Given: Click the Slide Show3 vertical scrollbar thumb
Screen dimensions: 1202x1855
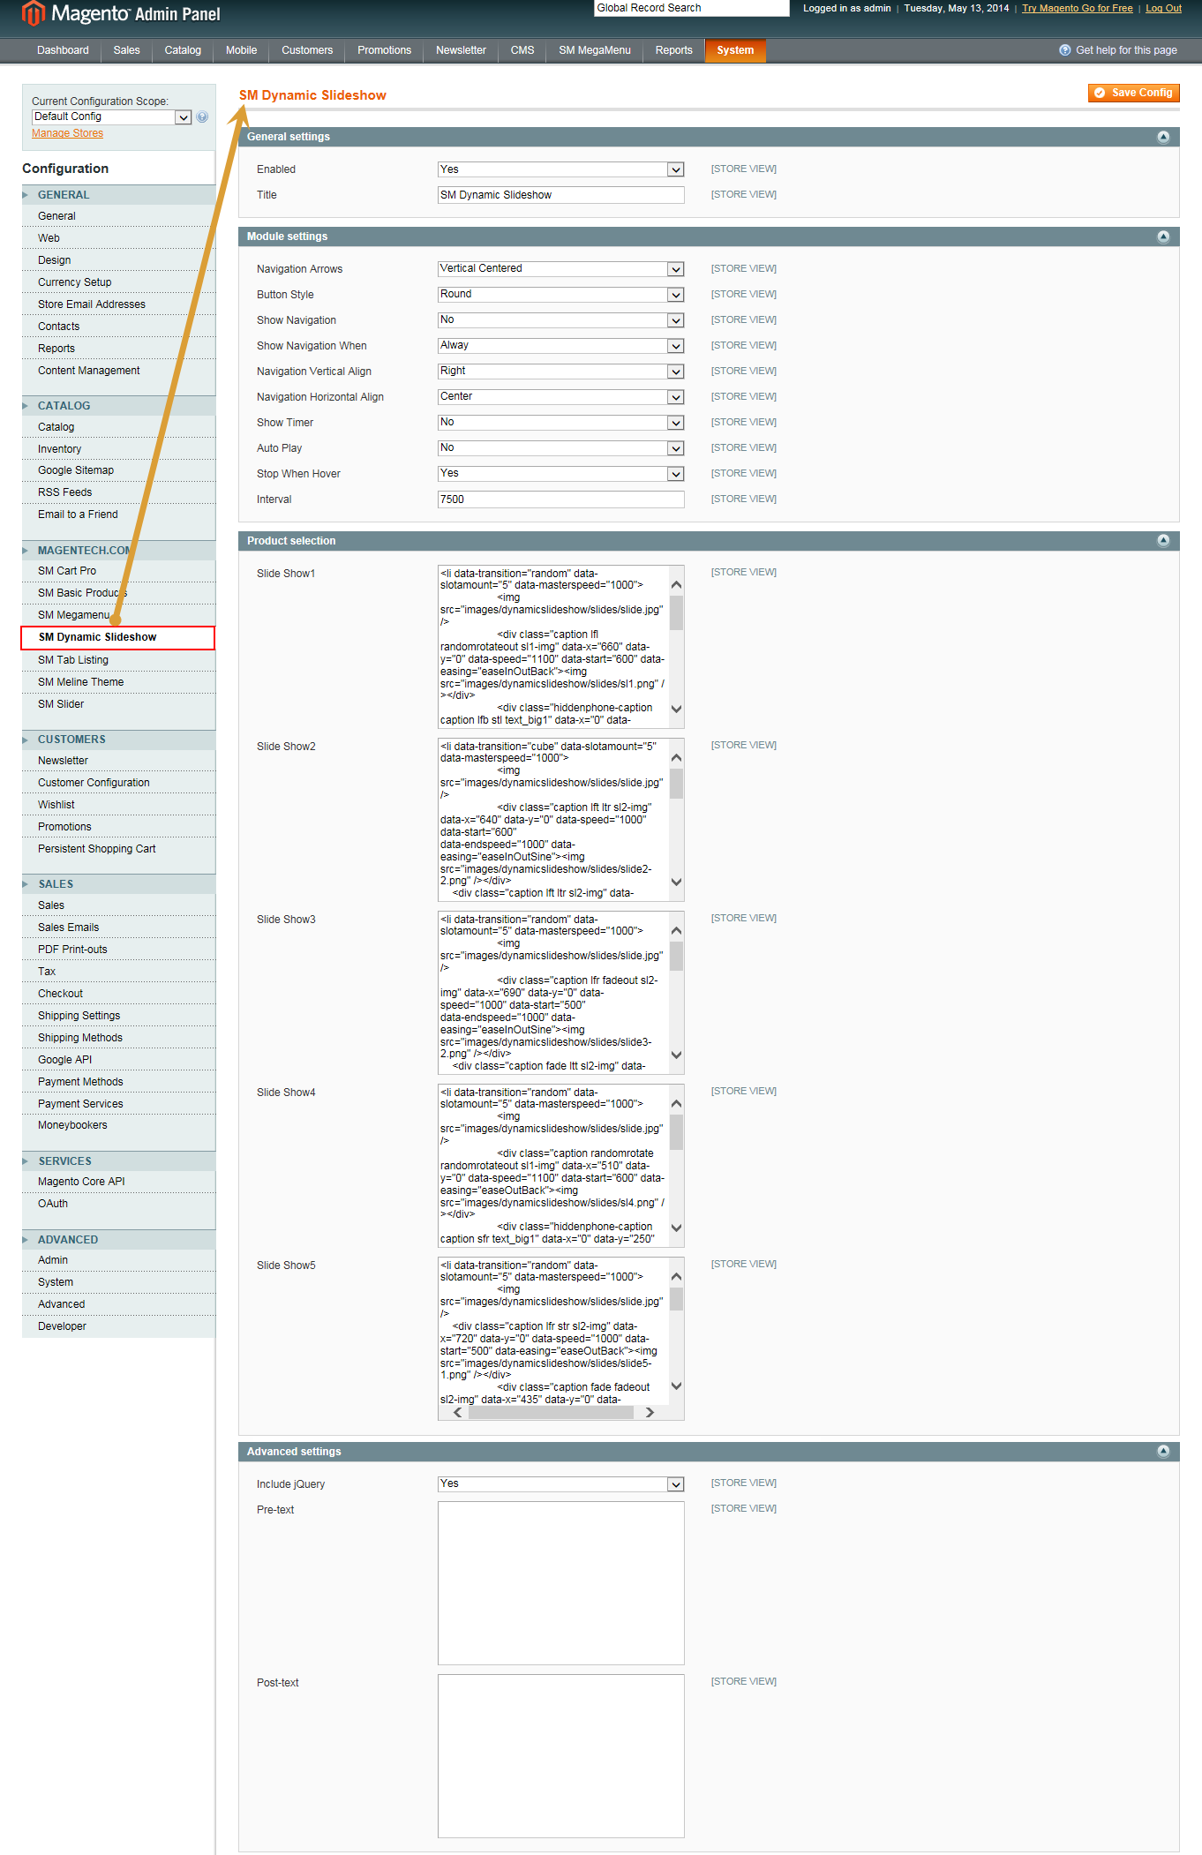Looking at the screenshot, I should pos(676,957).
